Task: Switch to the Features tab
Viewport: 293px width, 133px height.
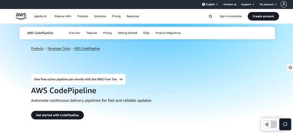Action: click(x=92, y=33)
